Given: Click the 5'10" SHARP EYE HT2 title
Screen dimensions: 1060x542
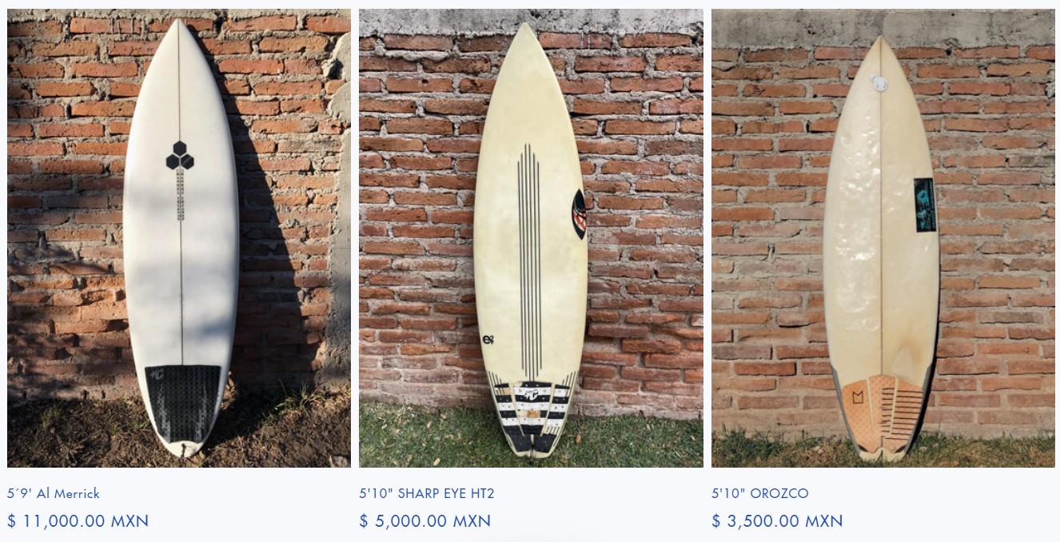Looking at the screenshot, I should click(x=427, y=493).
